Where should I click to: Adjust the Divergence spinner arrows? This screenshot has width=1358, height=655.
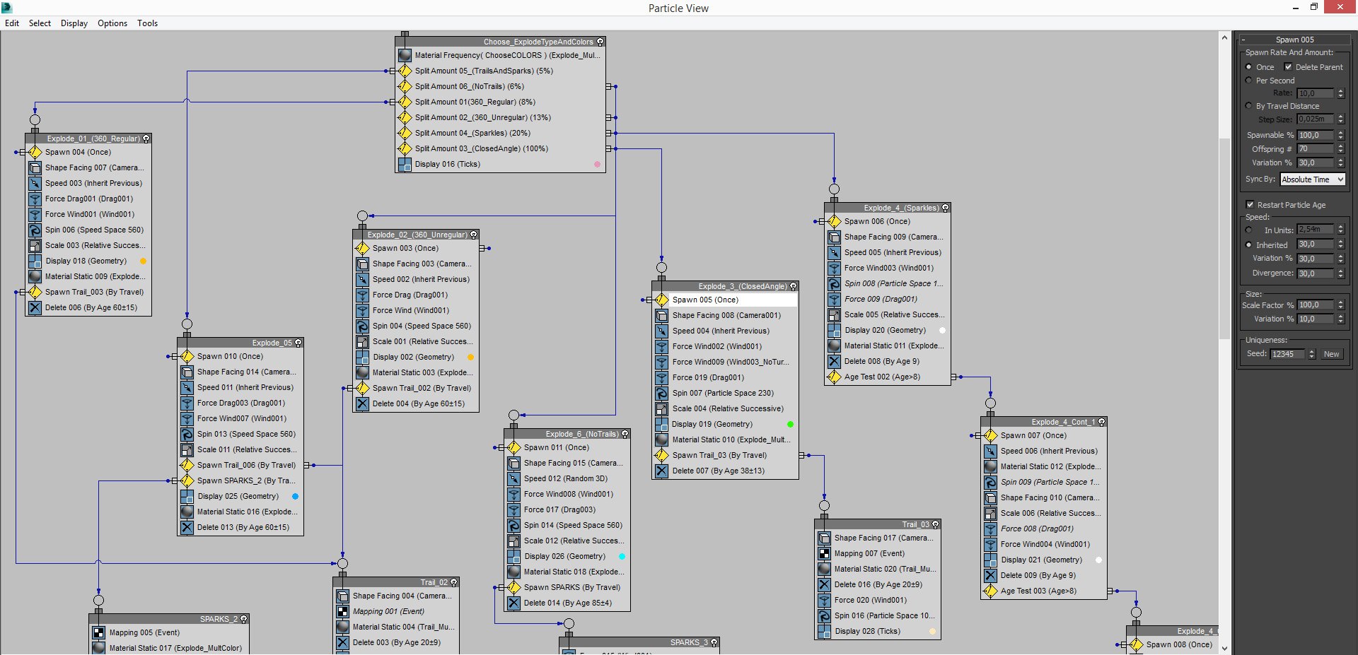(1340, 273)
